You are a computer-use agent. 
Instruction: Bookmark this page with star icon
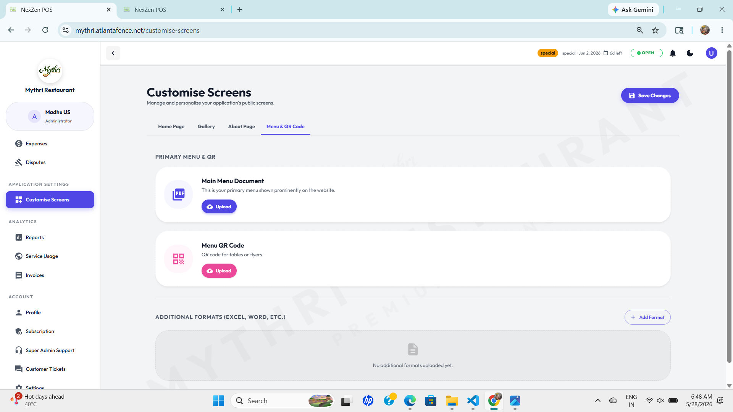tap(655, 30)
